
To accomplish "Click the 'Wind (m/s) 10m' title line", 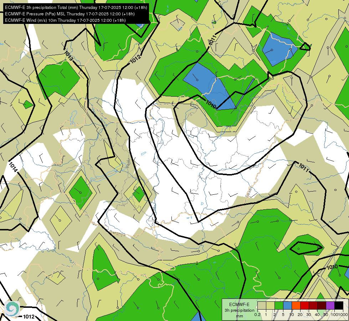I will point(65,20).
